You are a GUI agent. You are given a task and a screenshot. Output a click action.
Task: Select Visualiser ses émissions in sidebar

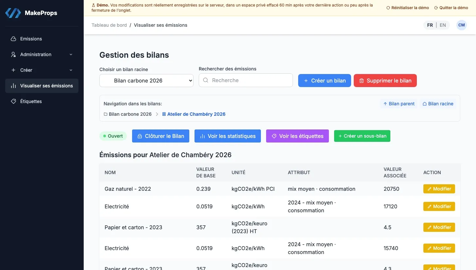click(42, 86)
